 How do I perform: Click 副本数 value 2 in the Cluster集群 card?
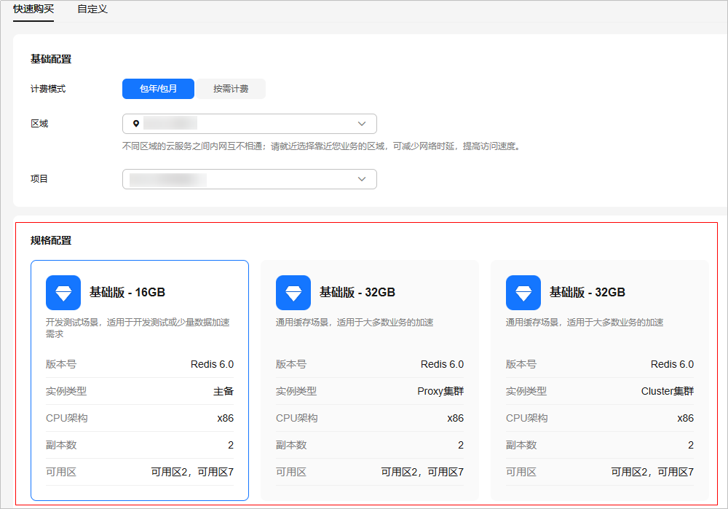coord(691,445)
